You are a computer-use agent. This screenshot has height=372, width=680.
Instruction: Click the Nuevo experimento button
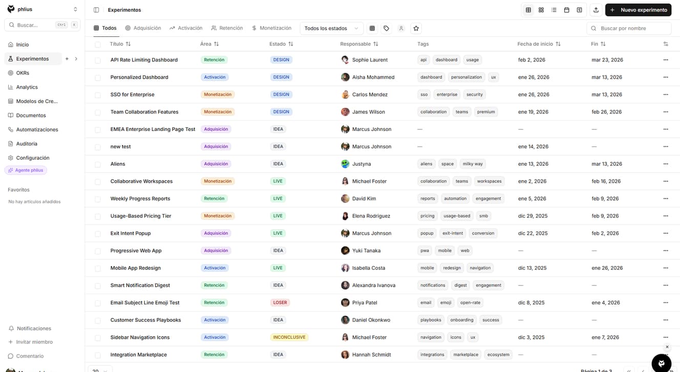click(638, 10)
